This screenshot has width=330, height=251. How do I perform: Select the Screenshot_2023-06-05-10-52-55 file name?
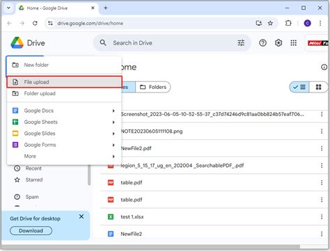(x=212, y=114)
